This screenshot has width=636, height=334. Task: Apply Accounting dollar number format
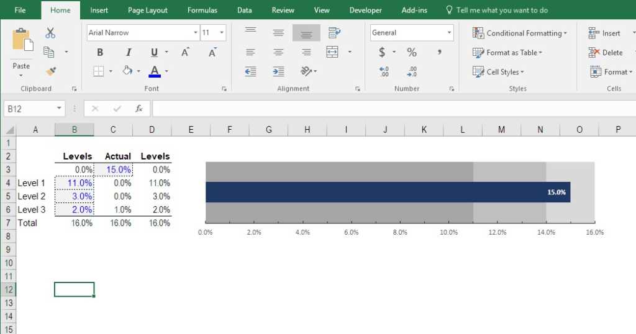click(x=382, y=52)
